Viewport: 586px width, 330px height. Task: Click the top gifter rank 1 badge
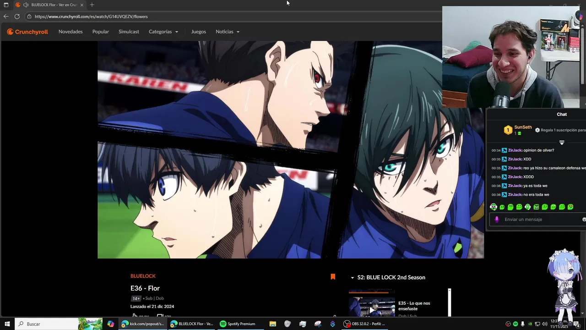pyautogui.click(x=508, y=130)
